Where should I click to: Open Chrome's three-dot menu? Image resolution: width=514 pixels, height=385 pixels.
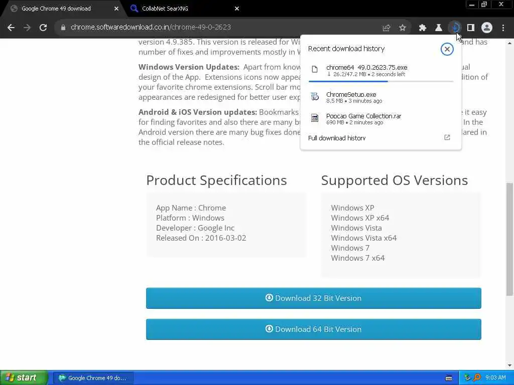click(x=503, y=28)
